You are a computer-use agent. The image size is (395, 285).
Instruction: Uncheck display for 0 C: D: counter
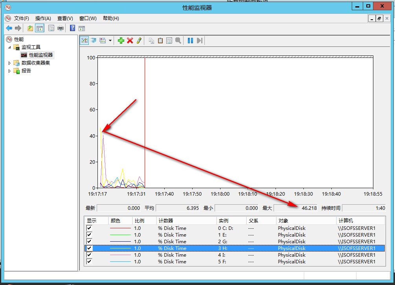(x=89, y=228)
